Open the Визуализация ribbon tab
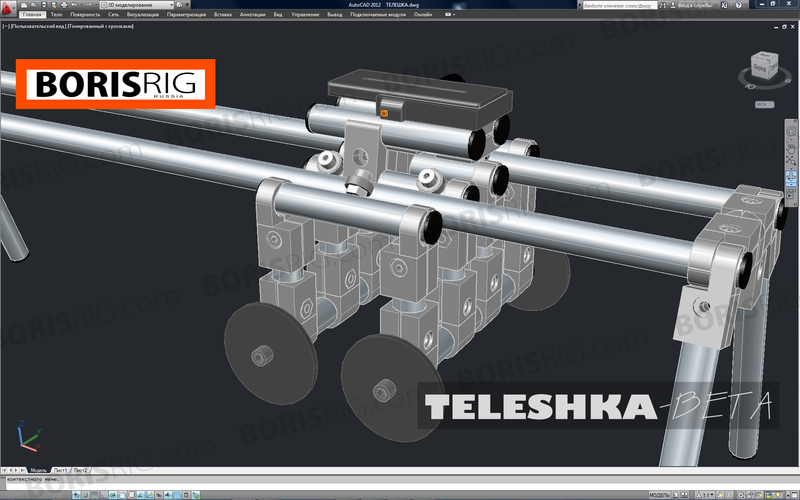Screen dimensions: 800x500 [143, 15]
